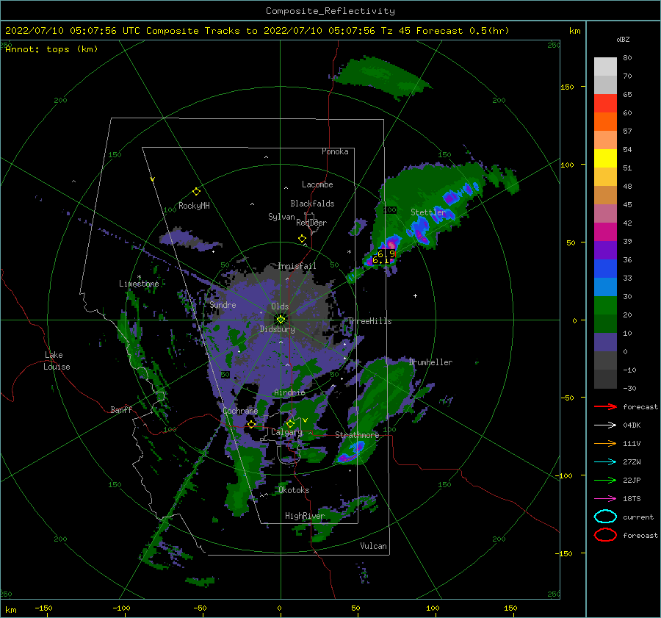The height and width of the screenshot is (618, 661).
Task: Click the light gray swatch between 80 and 70 dBZ
Action: coord(605,67)
